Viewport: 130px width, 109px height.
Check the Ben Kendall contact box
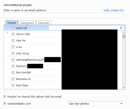coord(13,72)
